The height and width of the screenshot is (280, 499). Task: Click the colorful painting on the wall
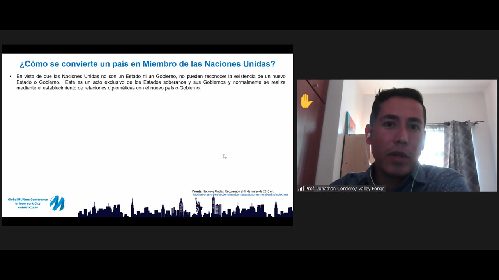pos(350,123)
